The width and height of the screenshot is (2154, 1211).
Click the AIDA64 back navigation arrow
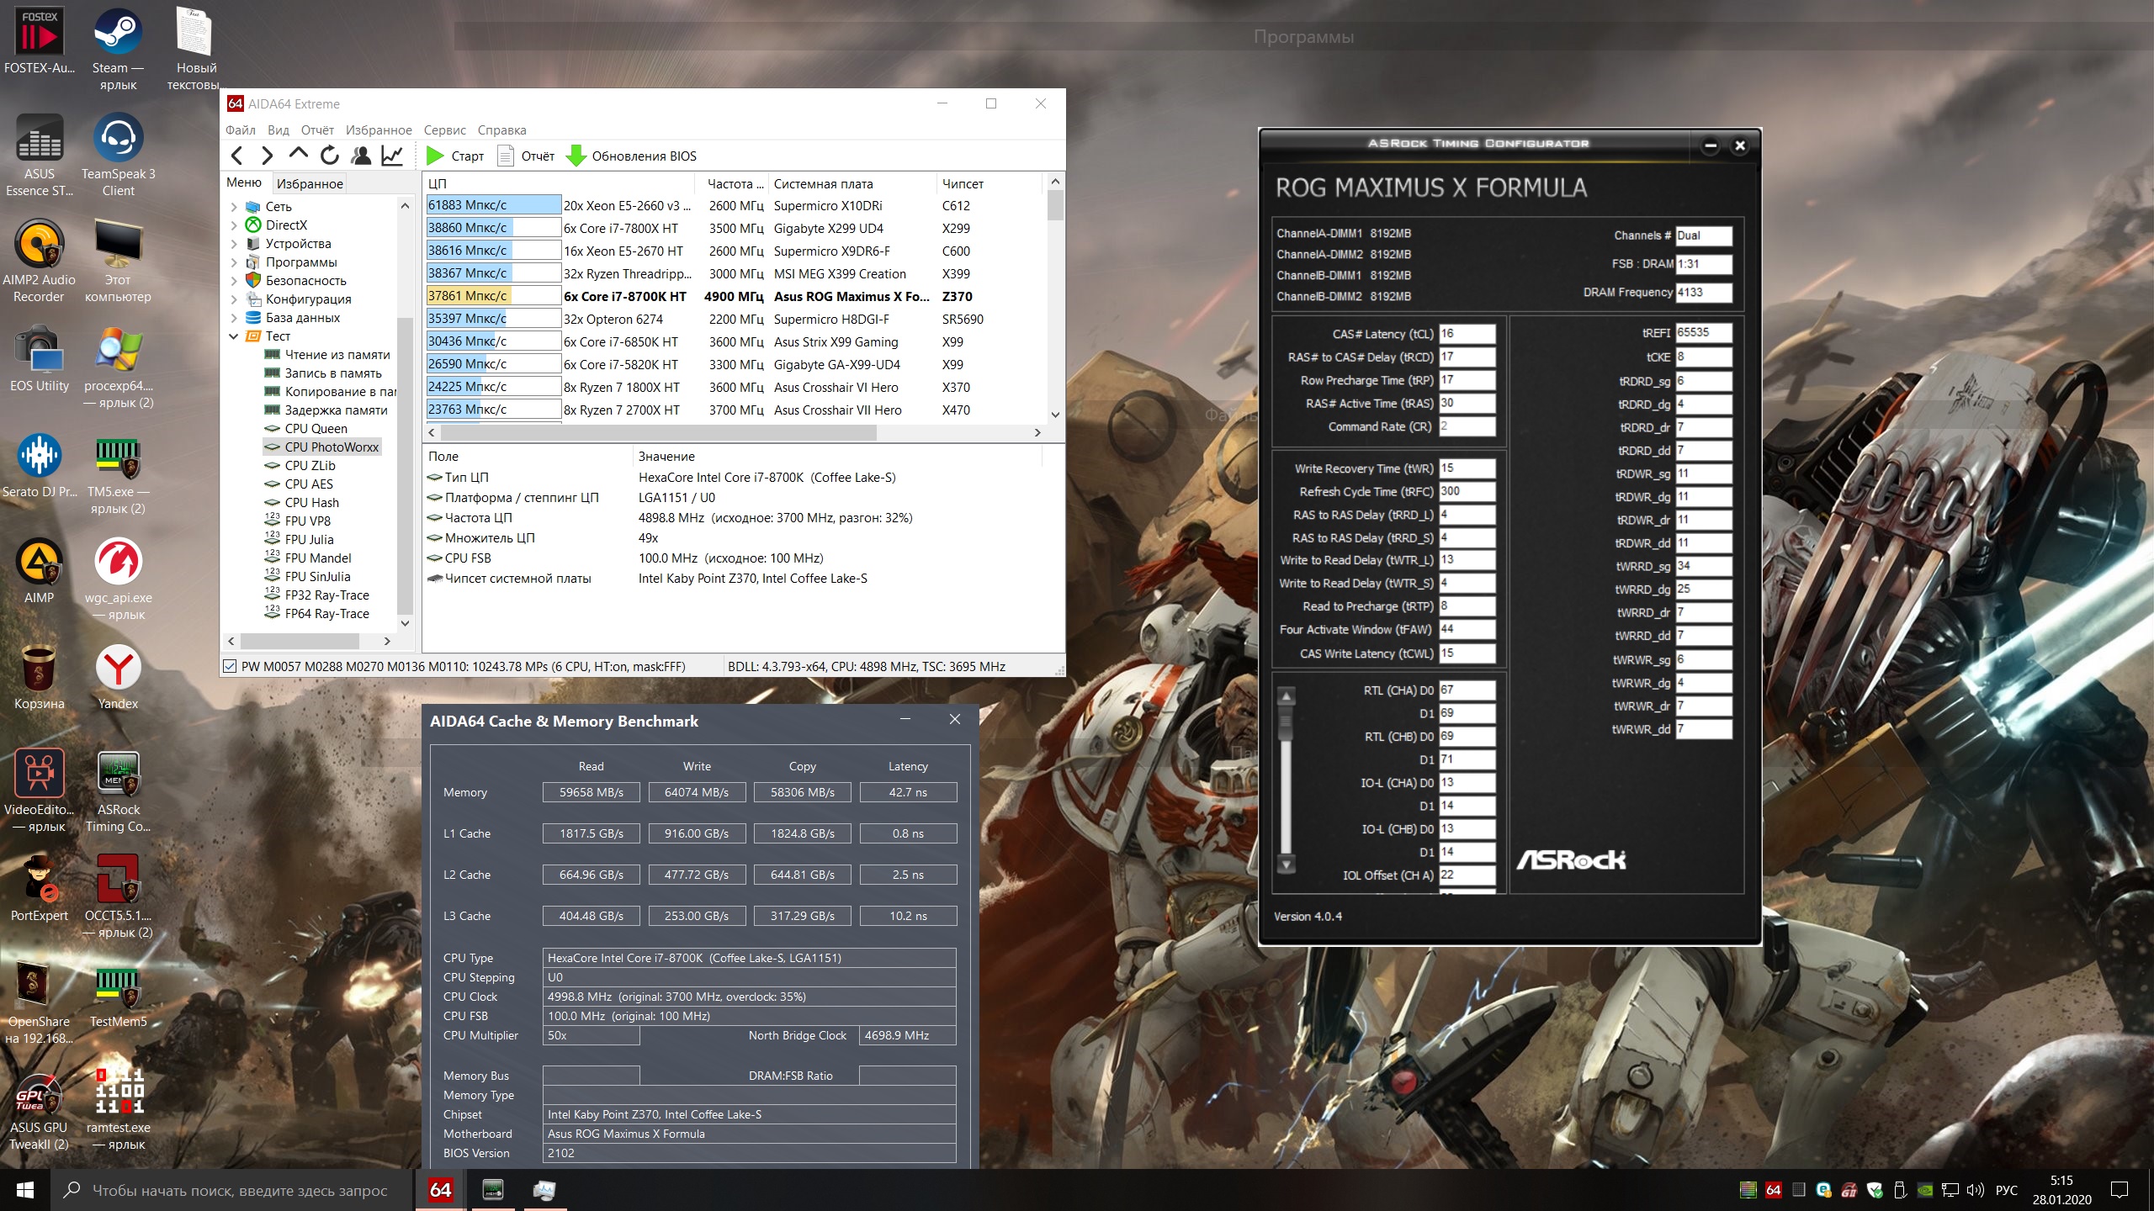(x=237, y=156)
